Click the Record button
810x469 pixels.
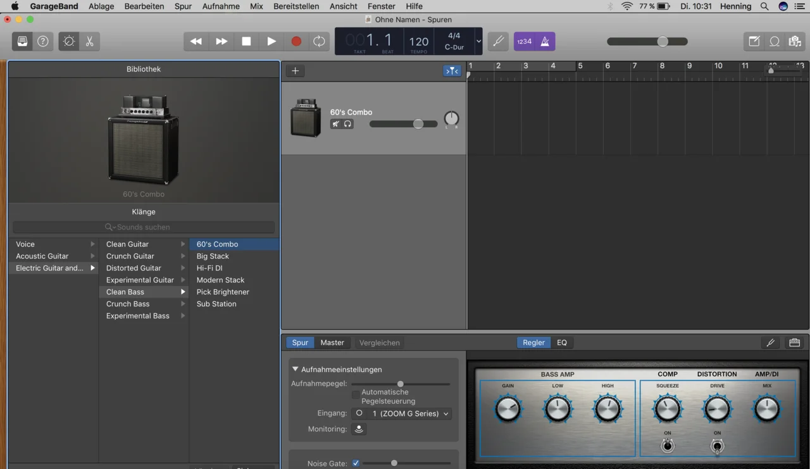pos(296,41)
